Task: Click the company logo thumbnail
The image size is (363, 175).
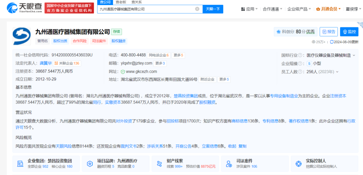Action: click(x=22, y=36)
